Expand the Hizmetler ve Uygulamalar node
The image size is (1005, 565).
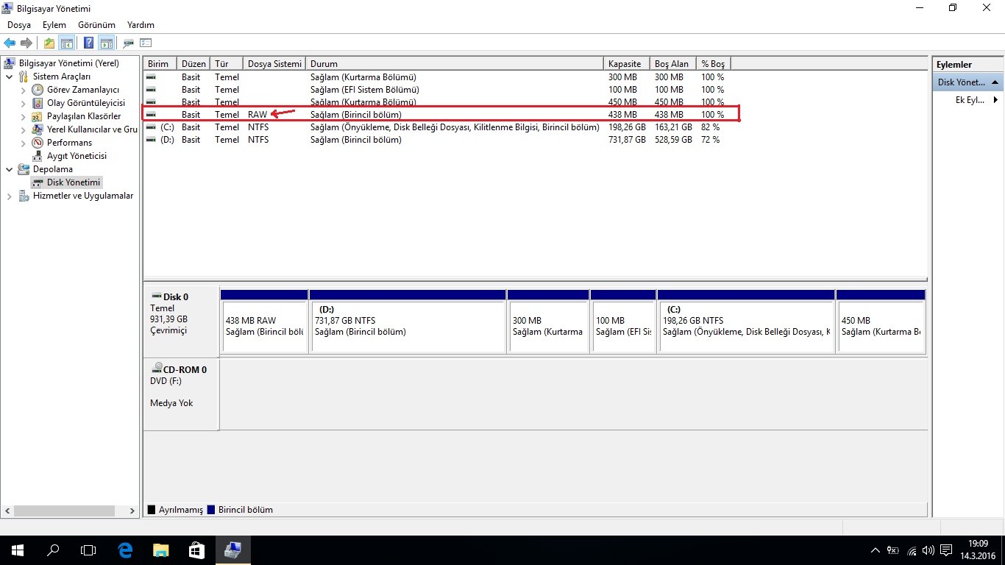click(x=9, y=196)
